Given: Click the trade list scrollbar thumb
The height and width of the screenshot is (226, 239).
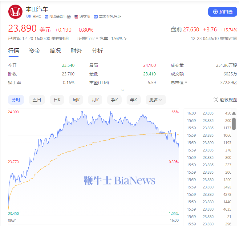Looking at the screenshot, I should point(234,124).
